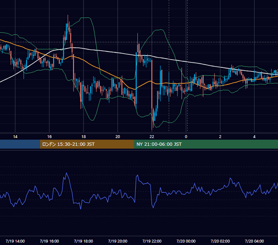The height and width of the screenshot is (245, 278).
Task: Click the blue session band before London
Action: point(20,144)
